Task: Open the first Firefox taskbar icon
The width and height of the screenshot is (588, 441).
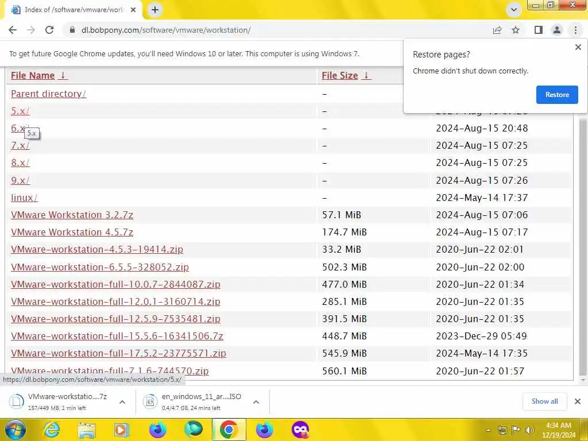Action: point(157,430)
